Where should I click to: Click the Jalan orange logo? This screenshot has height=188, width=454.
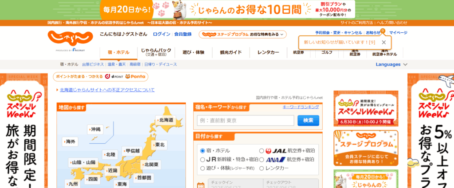(70, 38)
